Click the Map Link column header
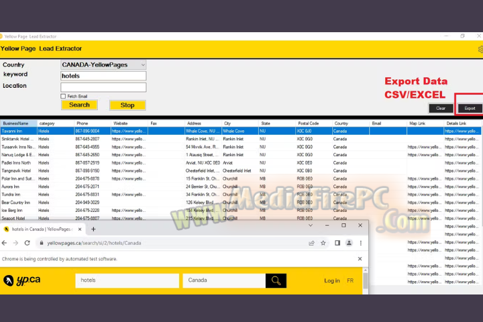 tap(425, 123)
